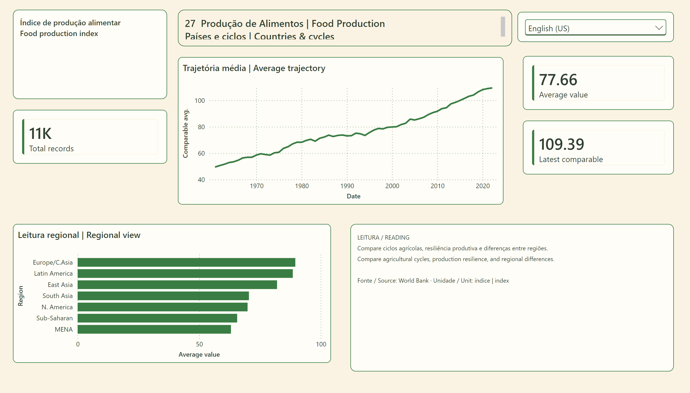Click the '40' line chart value tick
This screenshot has width=690, height=393.
click(x=201, y=180)
